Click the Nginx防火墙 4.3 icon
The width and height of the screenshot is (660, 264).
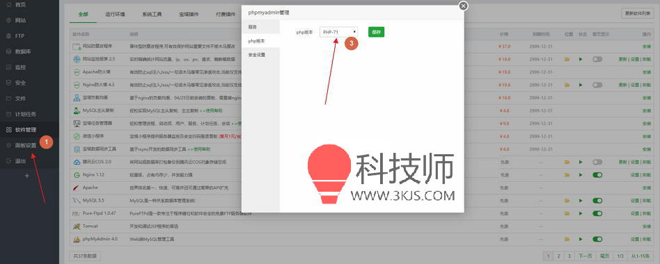click(x=77, y=85)
